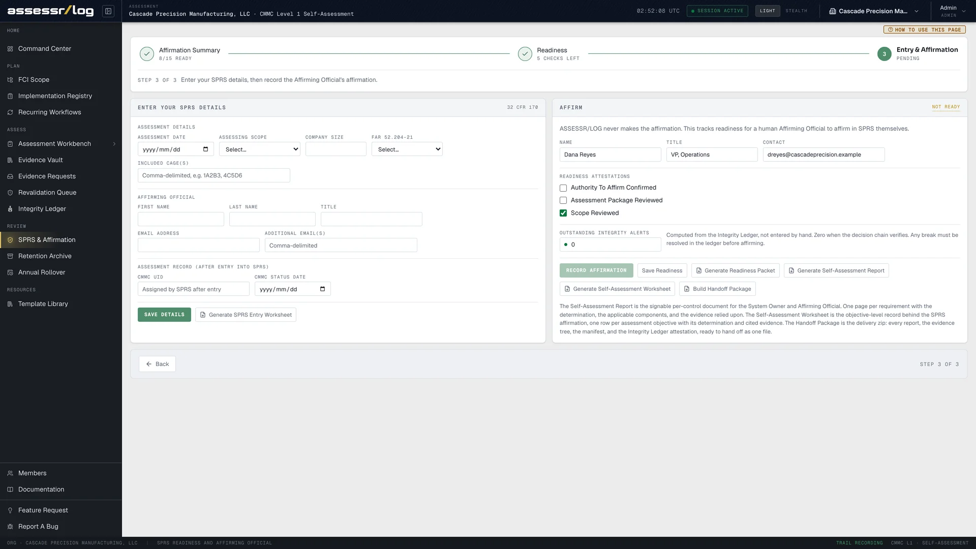This screenshot has width=976, height=549.
Task: Click the Evidence Vault icon
Action: click(x=10, y=160)
